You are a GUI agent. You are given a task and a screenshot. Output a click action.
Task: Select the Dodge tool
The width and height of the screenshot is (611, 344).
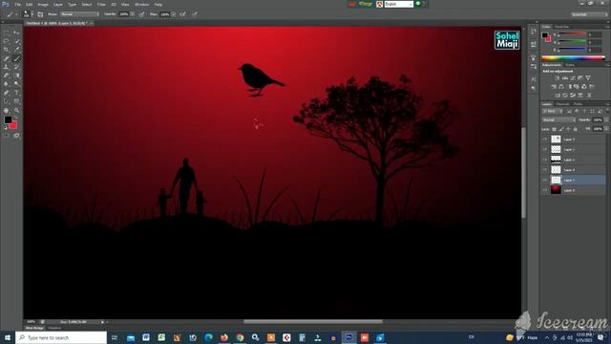click(x=16, y=84)
